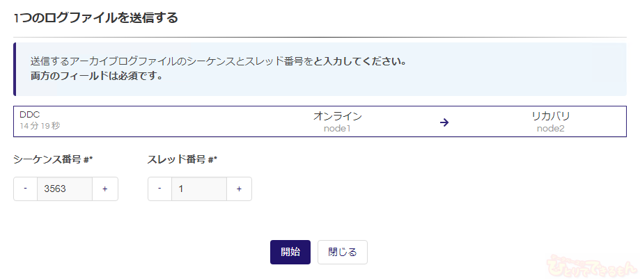
Task: Select the リカバリ status label
Action: (x=550, y=116)
